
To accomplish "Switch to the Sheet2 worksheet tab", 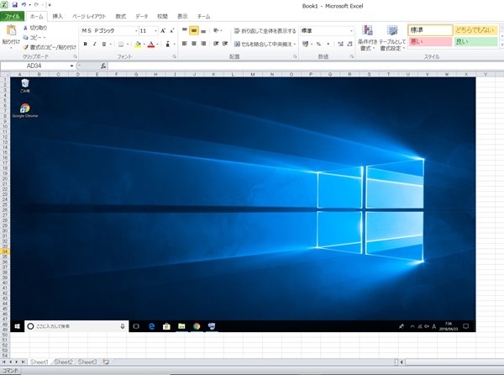I will (63, 362).
